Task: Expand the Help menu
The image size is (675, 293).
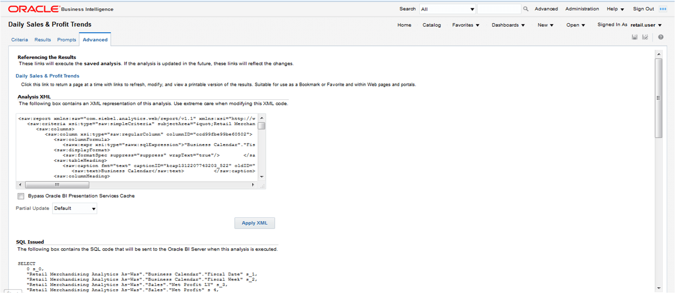Action: (615, 9)
